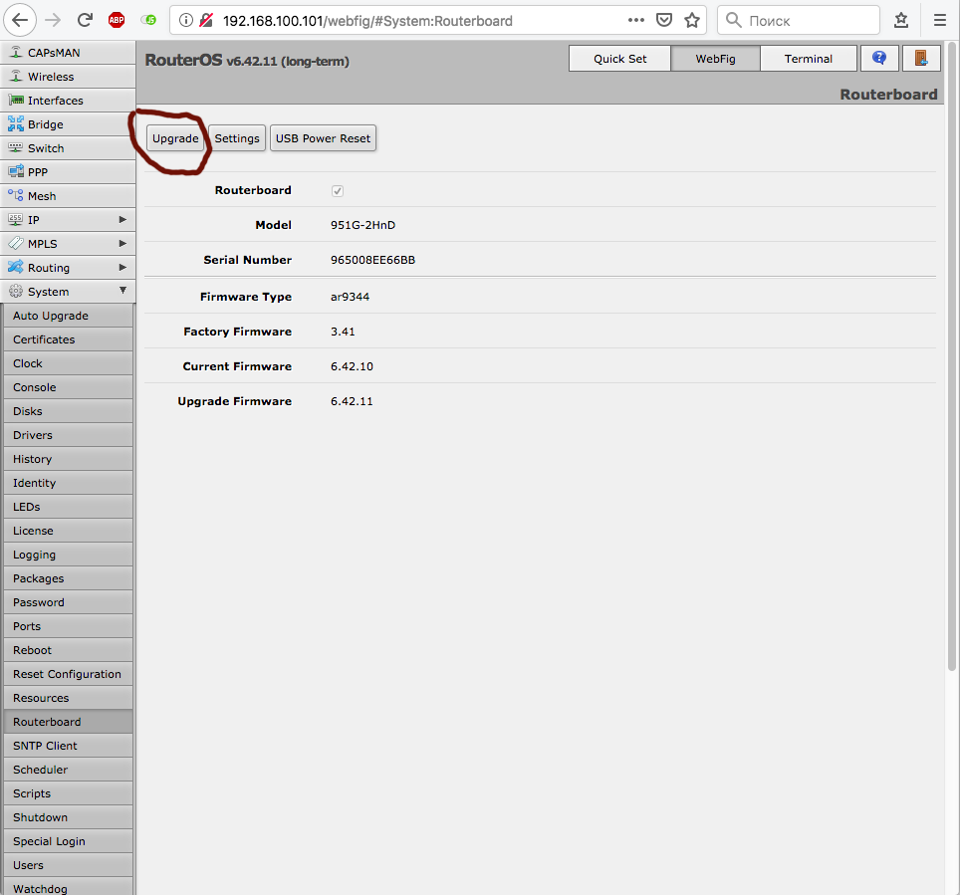The width and height of the screenshot is (960, 895).
Task: Open the Identity menu item
Action: coord(68,483)
